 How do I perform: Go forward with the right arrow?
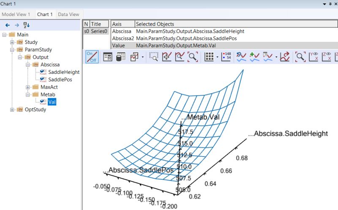coord(17,25)
